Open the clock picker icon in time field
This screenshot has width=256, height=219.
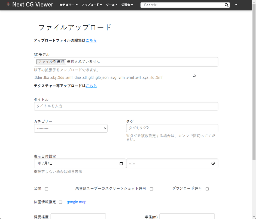213,163
